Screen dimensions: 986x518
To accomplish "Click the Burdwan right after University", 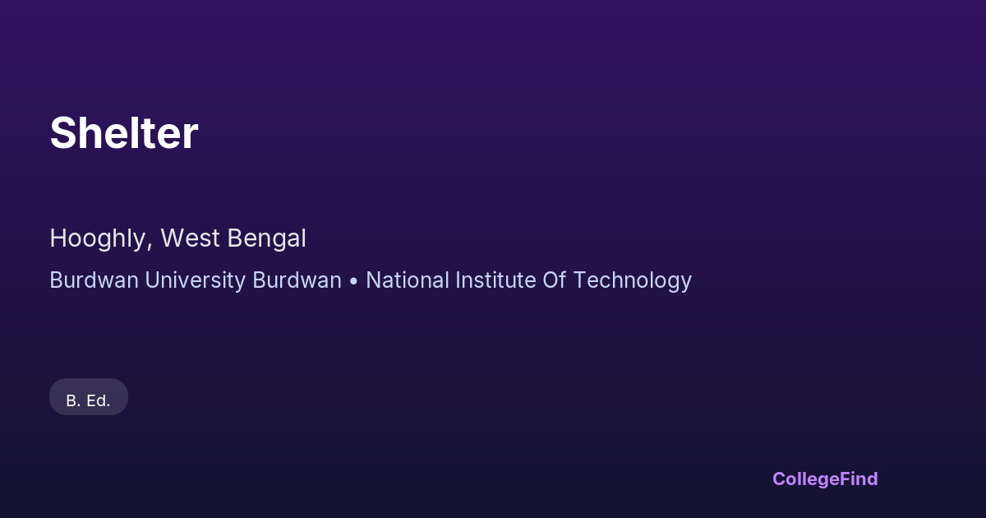I will [x=297, y=280].
